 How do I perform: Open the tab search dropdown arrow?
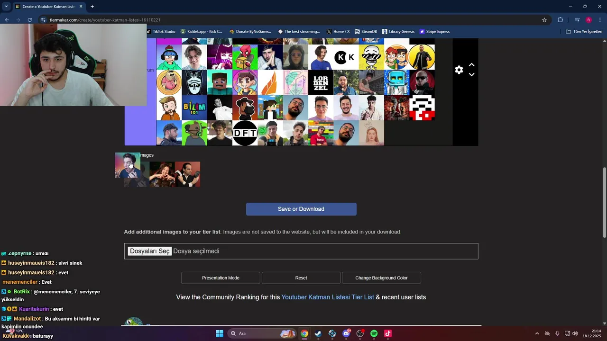6,7
